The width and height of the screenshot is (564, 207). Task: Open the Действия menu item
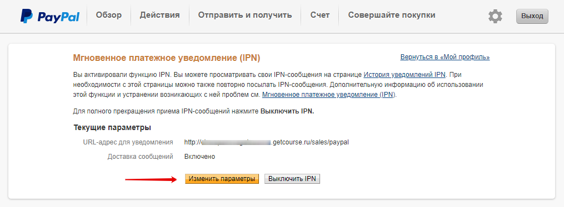(159, 15)
